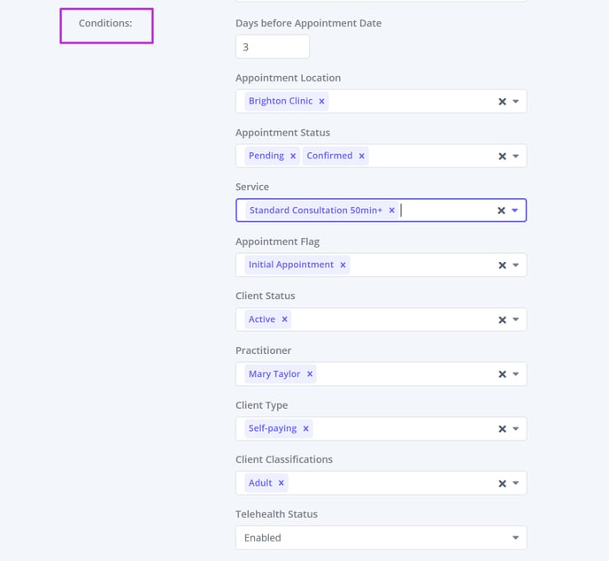Clear all Practitioner selections
Screen dimensions: 609x561
click(x=502, y=374)
